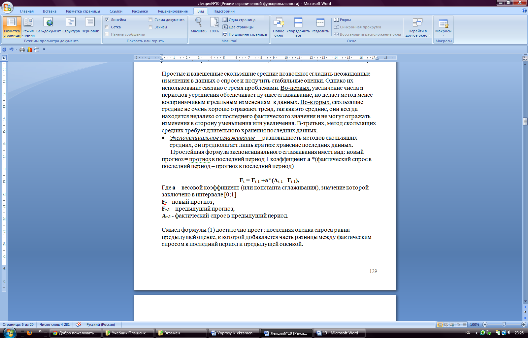Click the Print Layout icon in the status bar
528x338 pixels.
(440, 324)
